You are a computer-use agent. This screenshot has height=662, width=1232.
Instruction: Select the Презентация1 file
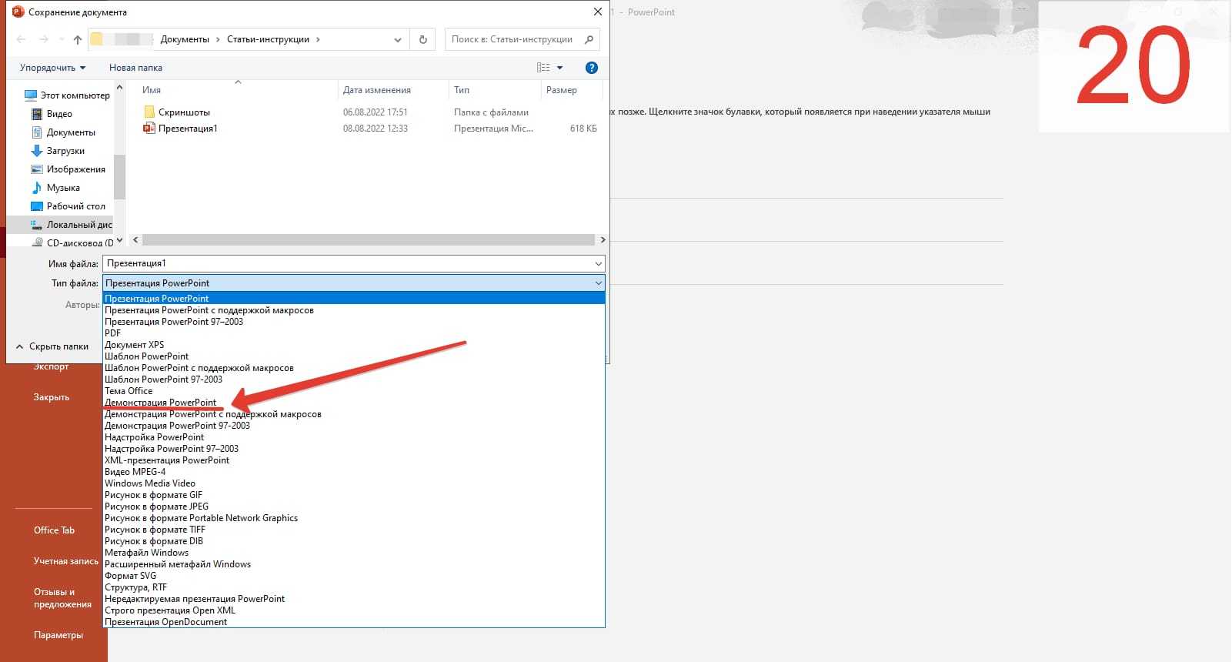pyautogui.click(x=188, y=129)
